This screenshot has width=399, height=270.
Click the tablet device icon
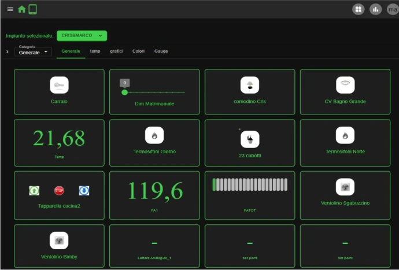(32, 9)
